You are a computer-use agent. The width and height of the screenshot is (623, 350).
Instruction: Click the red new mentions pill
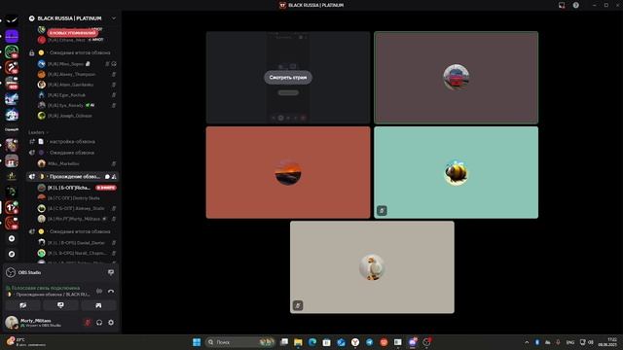72,33
